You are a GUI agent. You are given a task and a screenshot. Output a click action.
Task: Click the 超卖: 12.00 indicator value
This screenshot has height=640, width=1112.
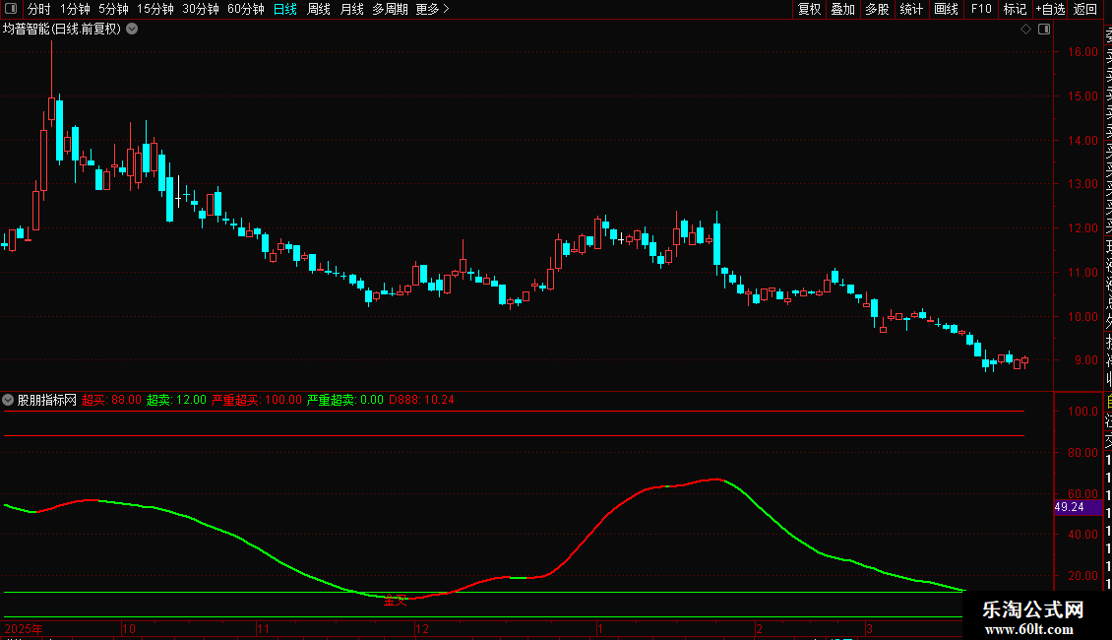coord(176,400)
